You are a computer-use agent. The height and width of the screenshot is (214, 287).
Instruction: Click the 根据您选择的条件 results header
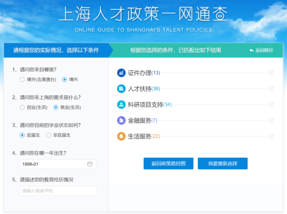point(175,50)
